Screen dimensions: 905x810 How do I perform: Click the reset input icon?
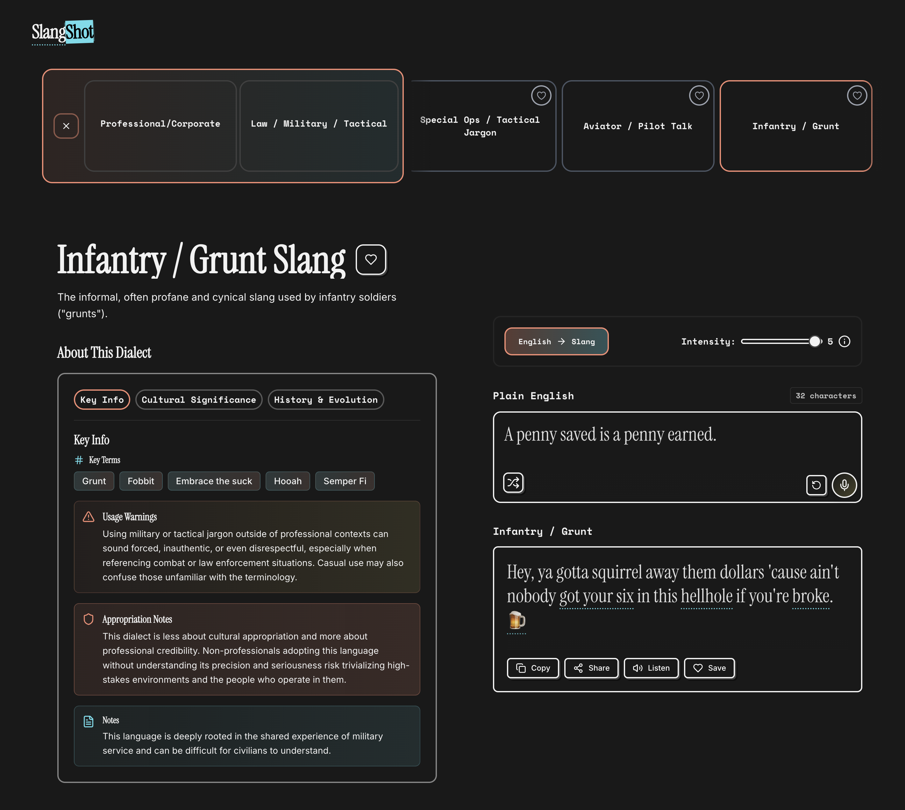click(816, 485)
